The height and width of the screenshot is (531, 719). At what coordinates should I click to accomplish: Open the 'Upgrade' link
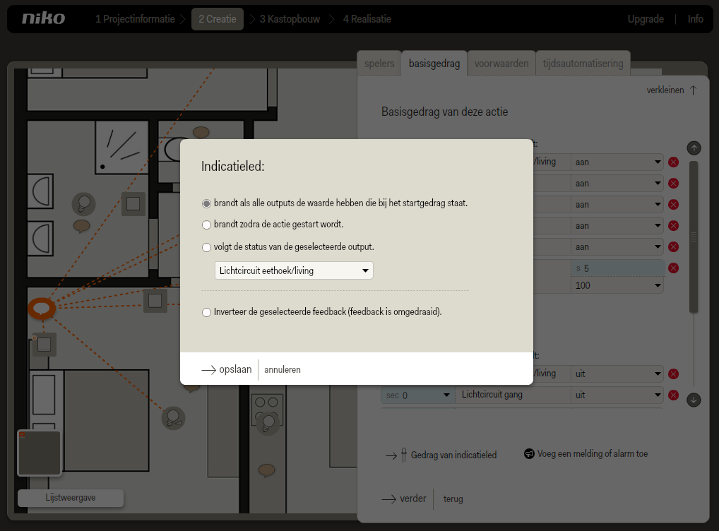[x=646, y=19]
